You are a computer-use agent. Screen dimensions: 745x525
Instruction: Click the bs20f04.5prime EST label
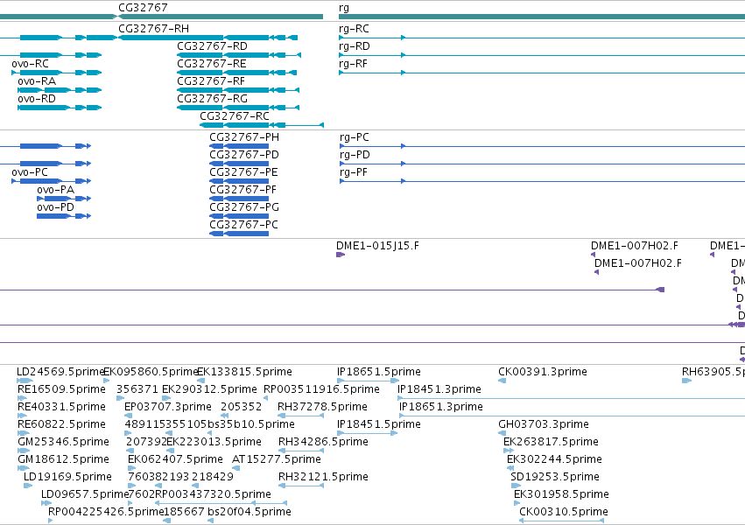click(x=250, y=512)
